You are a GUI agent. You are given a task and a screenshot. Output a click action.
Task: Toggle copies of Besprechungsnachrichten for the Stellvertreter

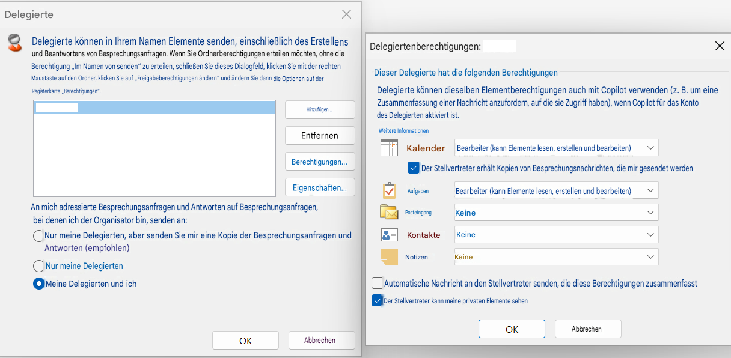414,168
